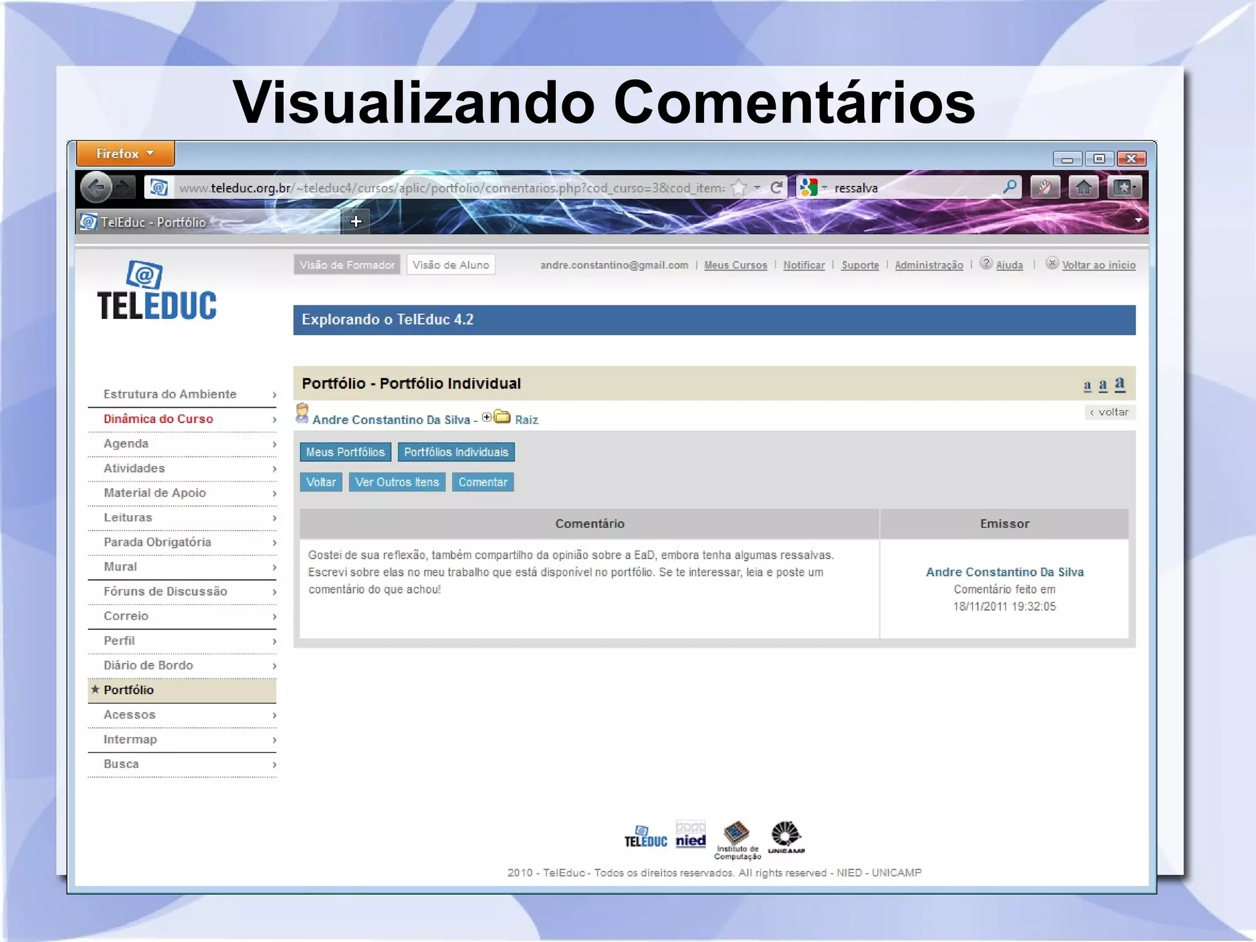Open the list-all-tabs dropdown arrow
This screenshot has width=1256, height=942.
(1138, 220)
